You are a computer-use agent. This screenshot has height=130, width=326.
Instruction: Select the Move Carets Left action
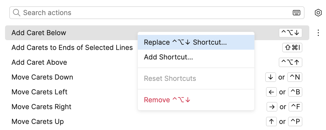40,92
